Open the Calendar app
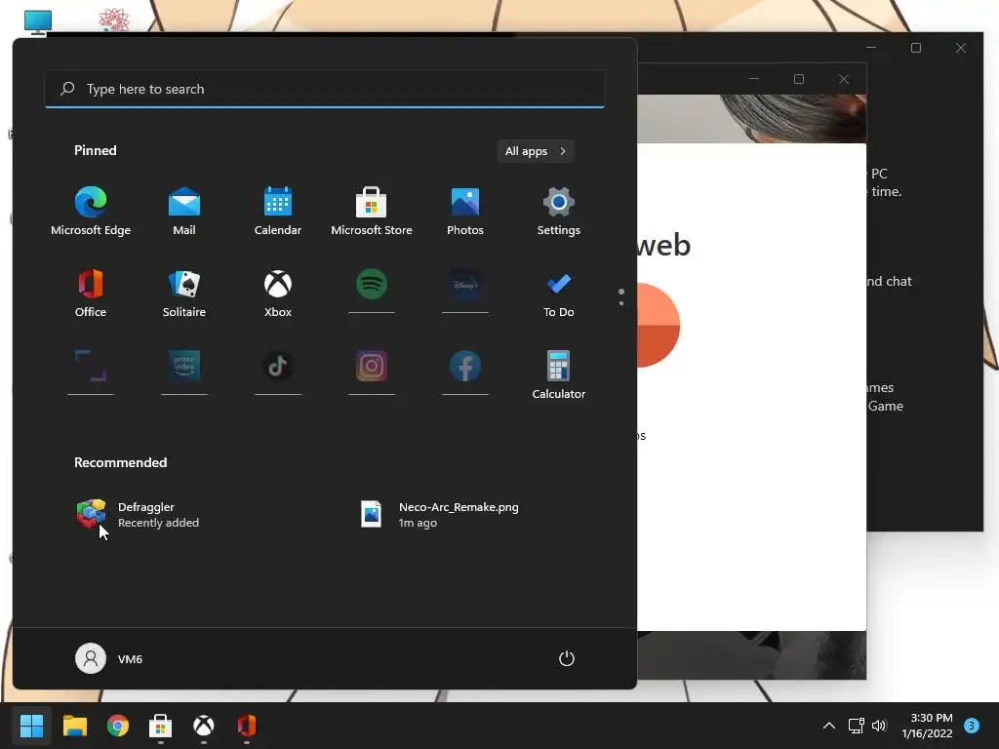 [278, 212]
